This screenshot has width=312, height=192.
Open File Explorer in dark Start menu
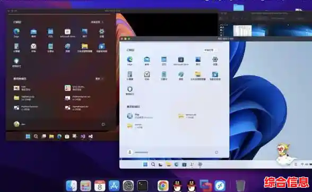(x=84, y=46)
